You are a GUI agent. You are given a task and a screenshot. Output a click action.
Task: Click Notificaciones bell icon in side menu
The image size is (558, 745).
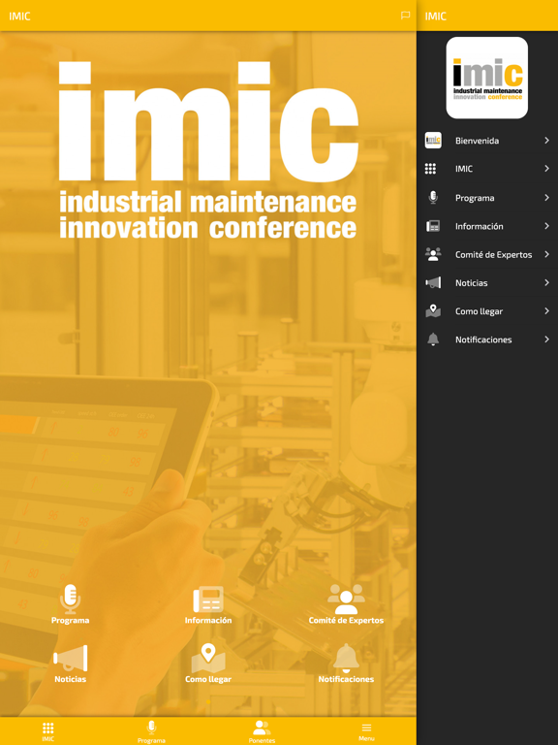pos(433,340)
